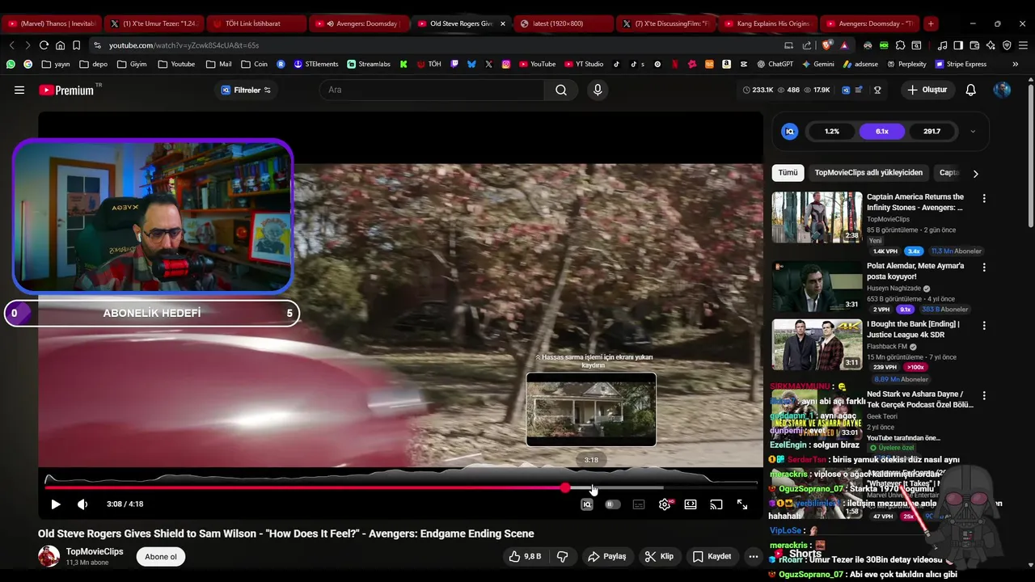Open more actions (three dots) under video
This screenshot has height=582, width=1035.
click(754, 556)
